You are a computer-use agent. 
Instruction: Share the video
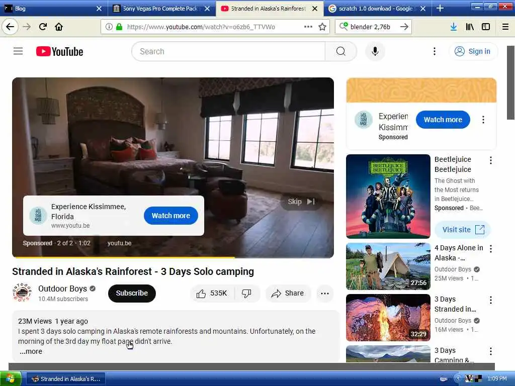coord(288,293)
